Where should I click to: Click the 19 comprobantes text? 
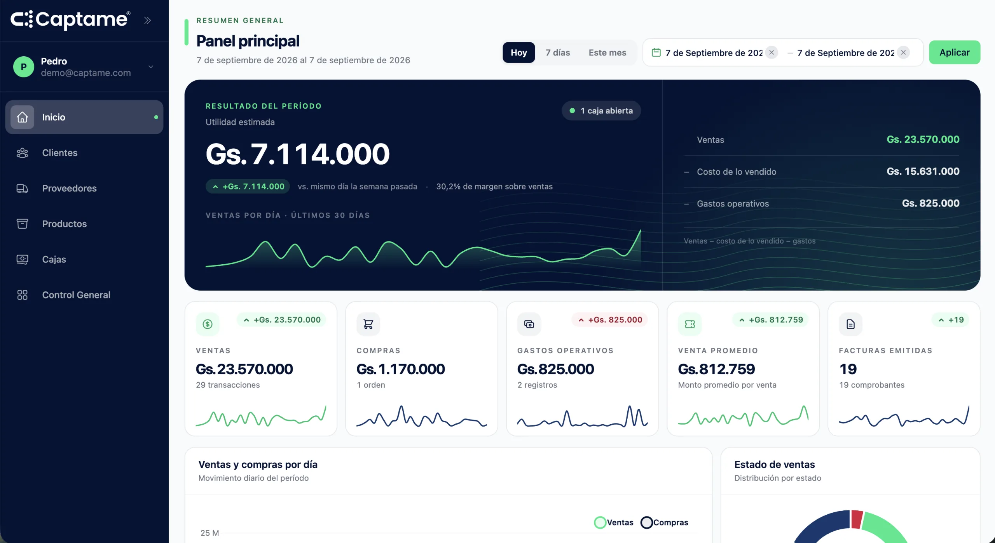point(871,385)
